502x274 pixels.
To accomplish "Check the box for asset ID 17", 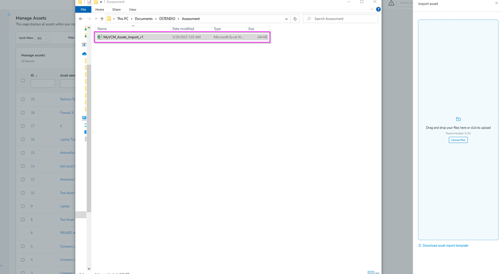I will click(23, 126).
